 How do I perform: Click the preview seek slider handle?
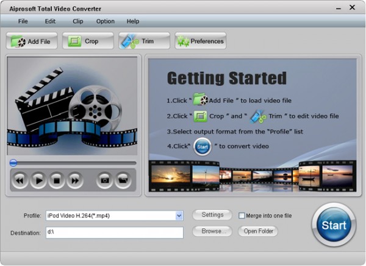point(13,163)
